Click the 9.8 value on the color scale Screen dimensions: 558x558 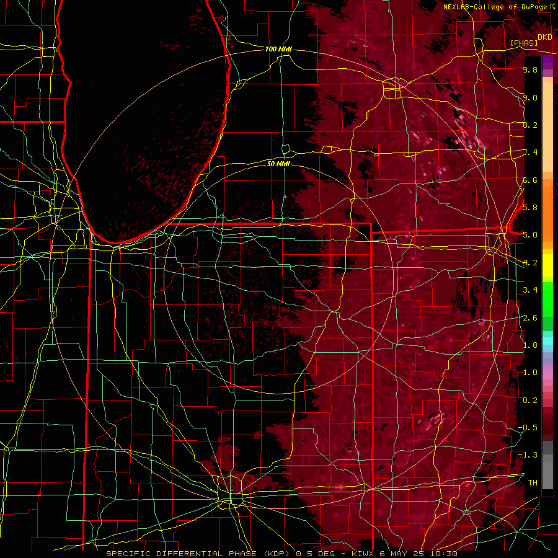coord(530,69)
